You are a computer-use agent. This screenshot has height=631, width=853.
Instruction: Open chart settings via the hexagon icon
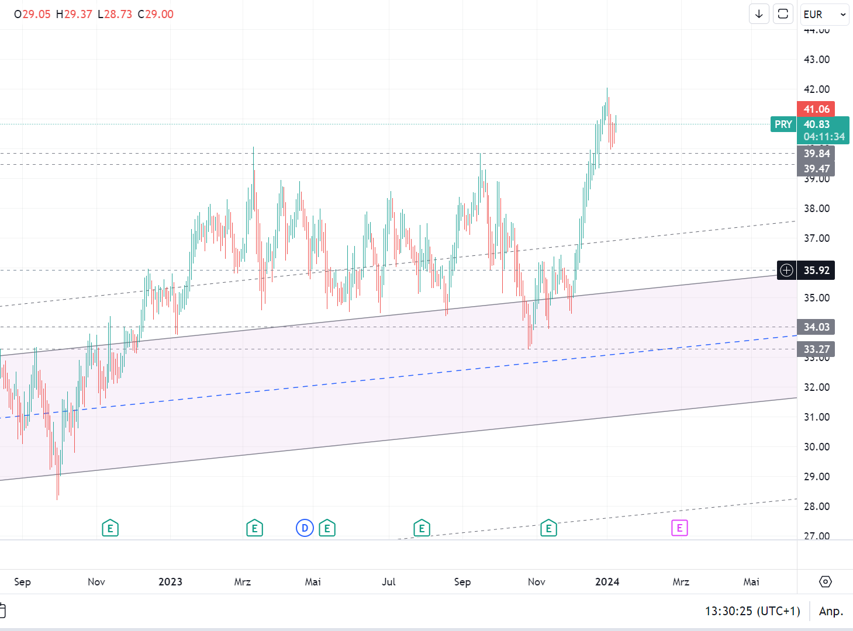(x=826, y=582)
